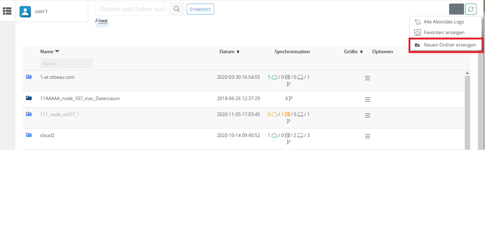This screenshot has width=485, height=230.
Task: Click folder icon of cloud2
Action: pyautogui.click(x=29, y=135)
